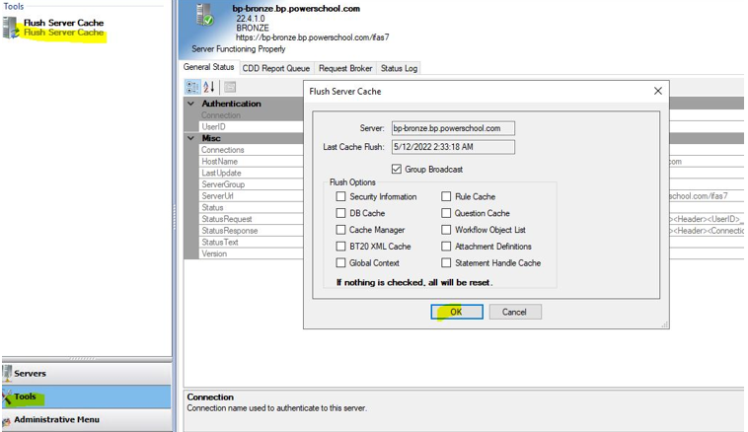Click the Property Pages icon
This screenshot has width=748, height=432.
coord(229,87)
